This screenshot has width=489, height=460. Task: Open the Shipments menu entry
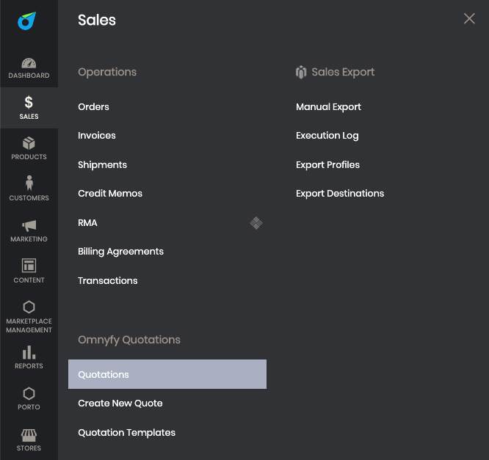(x=102, y=165)
